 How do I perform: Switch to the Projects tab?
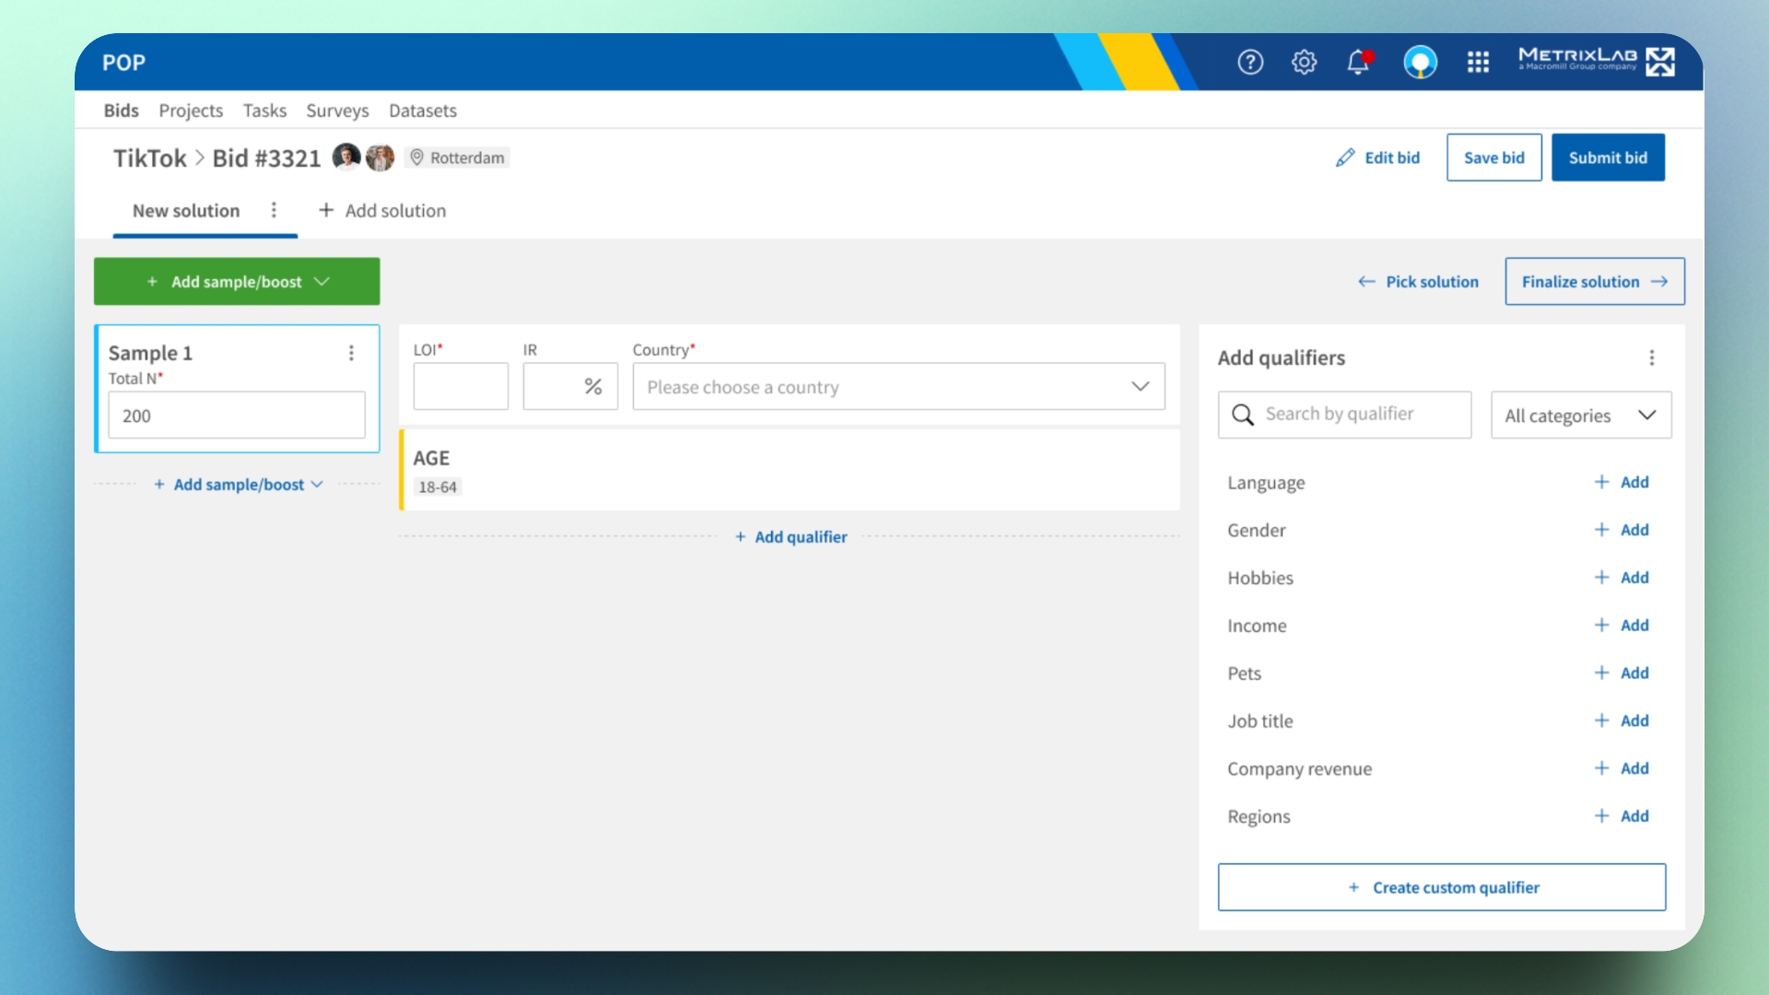[191, 111]
